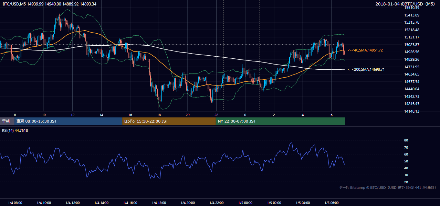
Task: Click the 東京 08:00-15:30 JST session bar
Action: pyautogui.click(x=68, y=121)
